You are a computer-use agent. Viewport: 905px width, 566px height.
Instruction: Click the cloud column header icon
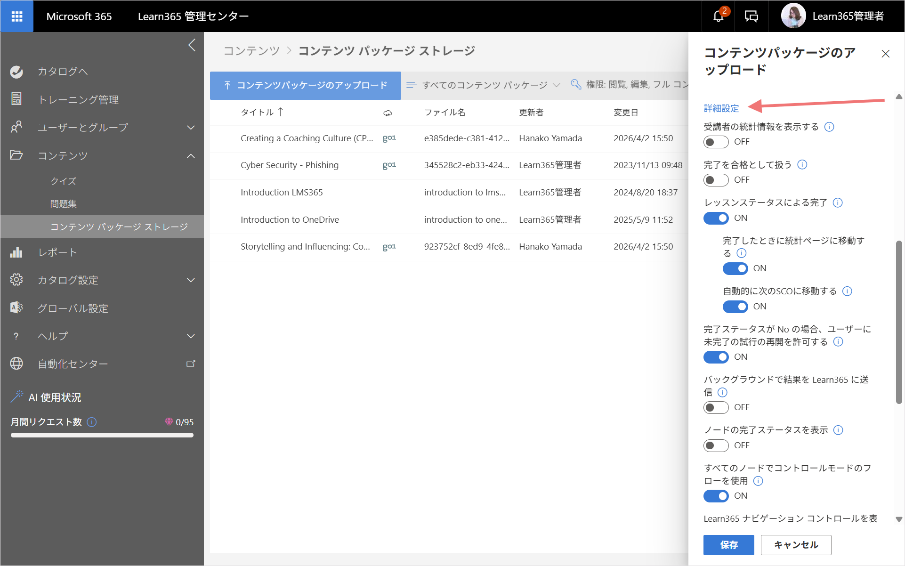[388, 113]
